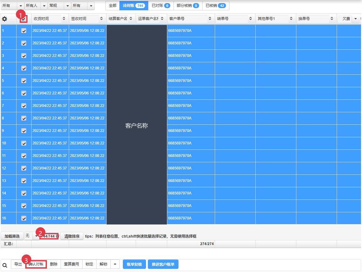
Task: Click the sort arrows for 运单客户名称
Action: [x=162, y=19]
